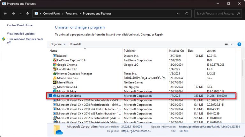Select the Discord icon in list

55,56
